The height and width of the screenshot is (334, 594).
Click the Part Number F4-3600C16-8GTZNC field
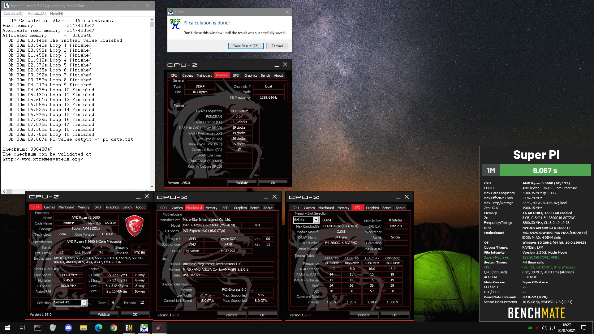click(341, 243)
